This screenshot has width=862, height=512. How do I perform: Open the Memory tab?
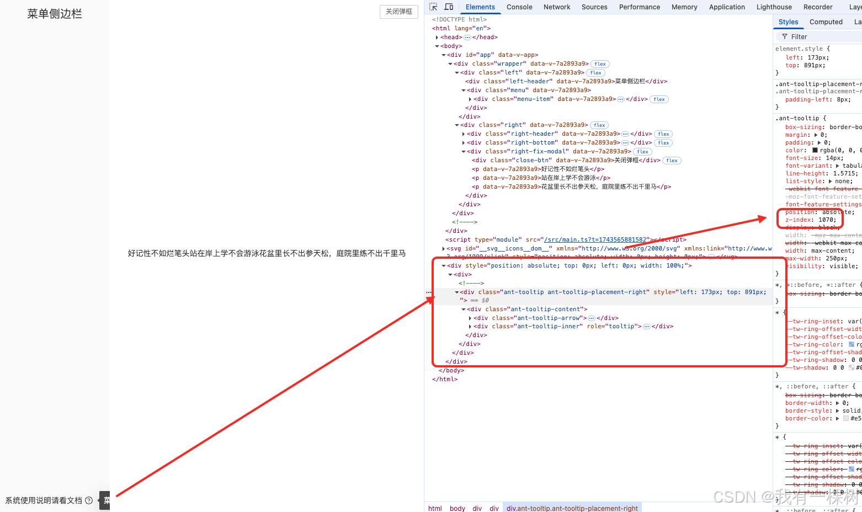[684, 7]
